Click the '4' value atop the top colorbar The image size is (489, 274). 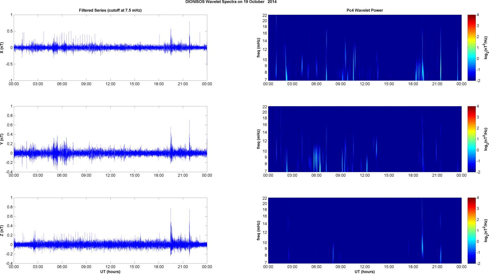[478, 15]
